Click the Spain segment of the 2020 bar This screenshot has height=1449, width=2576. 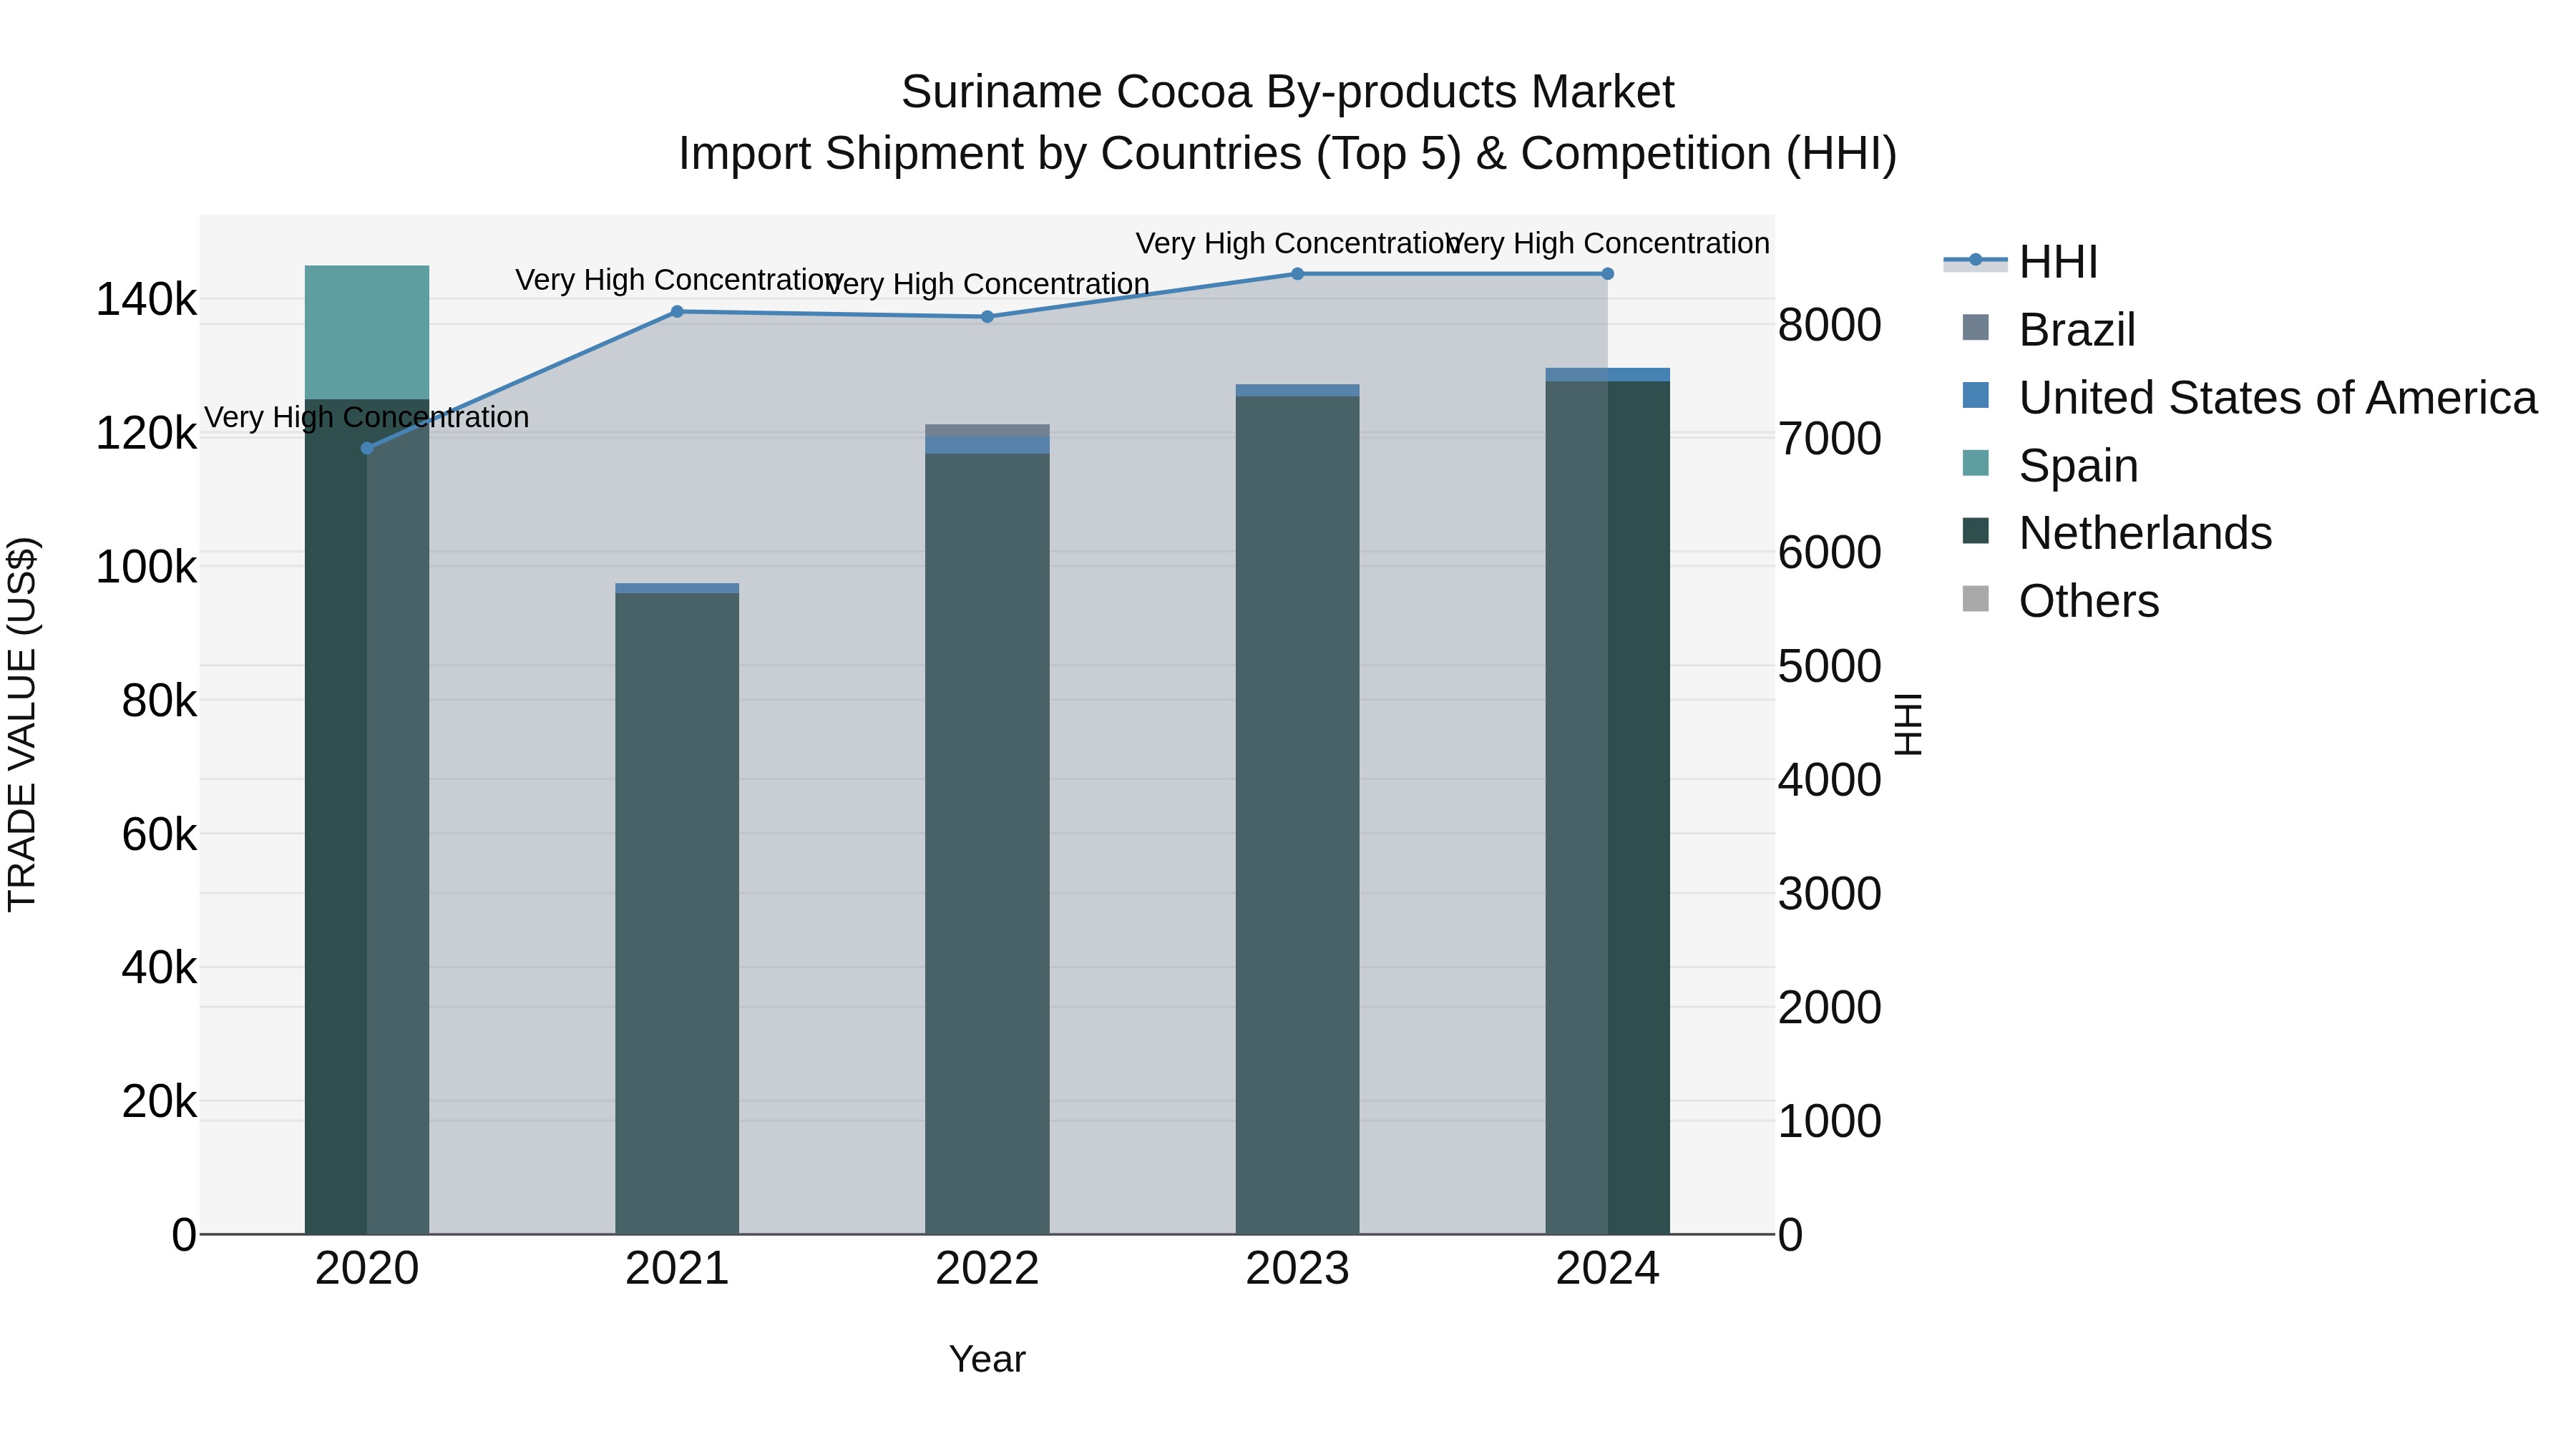(367, 332)
